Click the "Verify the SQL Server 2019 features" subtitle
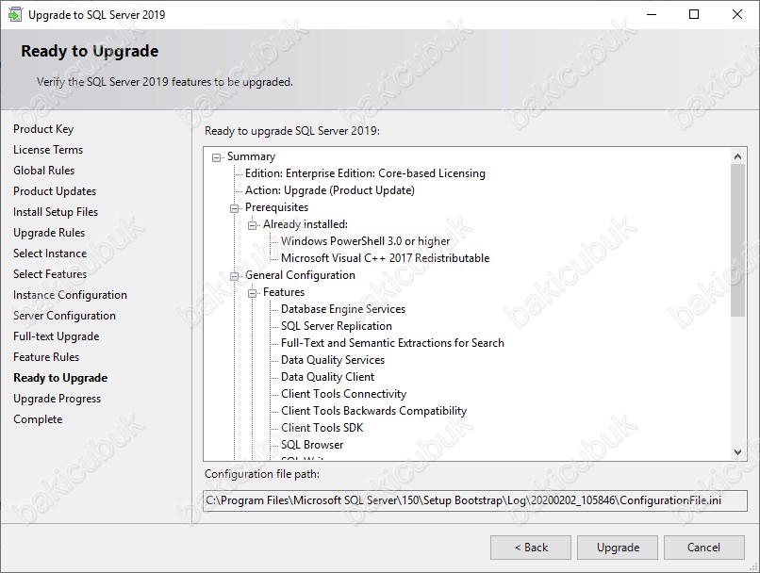Image resolution: width=760 pixels, height=573 pixels. click(x=165, y=82)
